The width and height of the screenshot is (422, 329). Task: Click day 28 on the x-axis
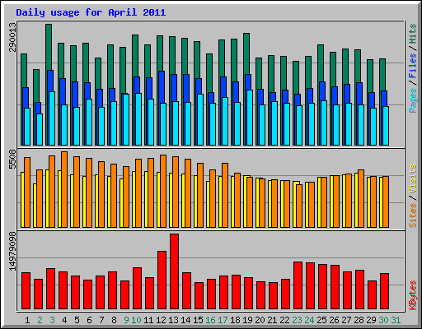click(x=359, y=320)
